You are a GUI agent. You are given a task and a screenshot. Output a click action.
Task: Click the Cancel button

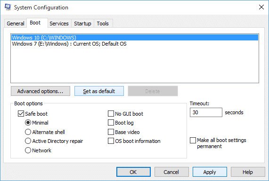[x=171, y=172]
